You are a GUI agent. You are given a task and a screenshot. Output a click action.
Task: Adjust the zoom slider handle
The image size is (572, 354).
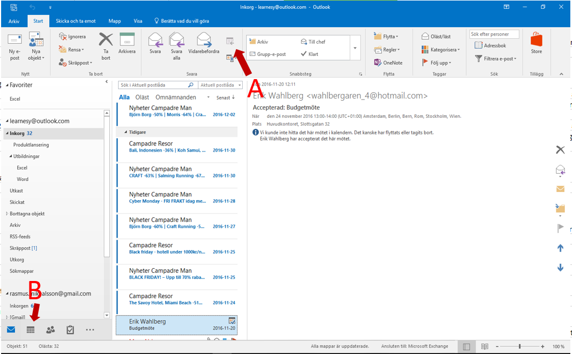pyautogui.click(x=519, y=347)
